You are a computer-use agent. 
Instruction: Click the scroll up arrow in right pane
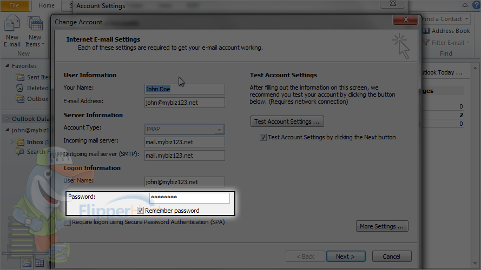tap(475, 68)
